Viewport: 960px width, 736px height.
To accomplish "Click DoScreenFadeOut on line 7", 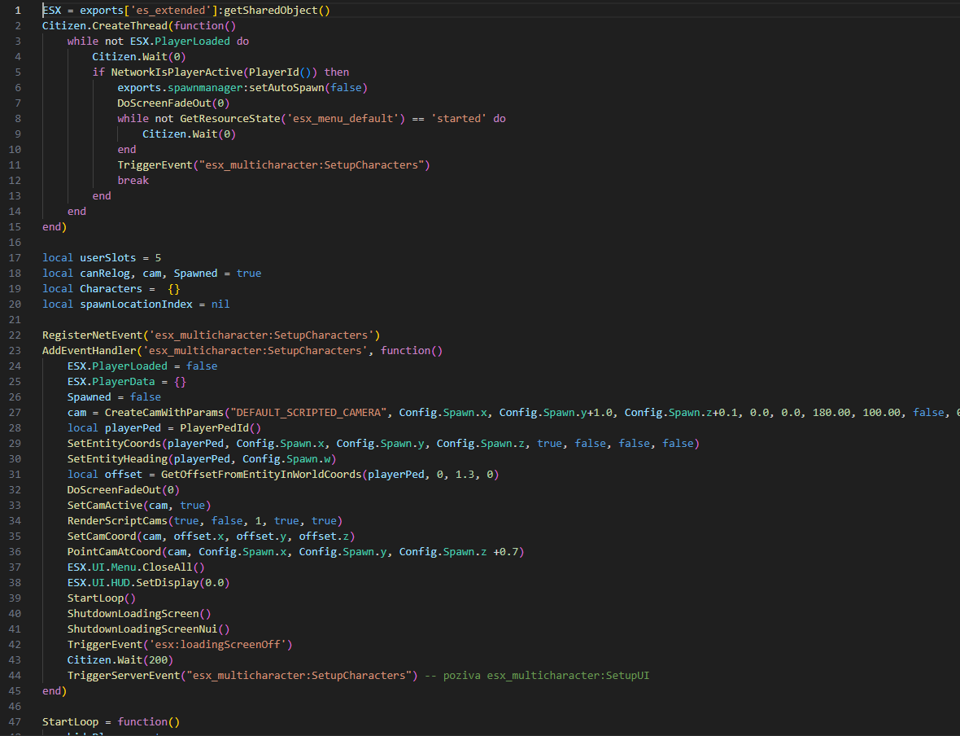I will (x=164, y=103).
